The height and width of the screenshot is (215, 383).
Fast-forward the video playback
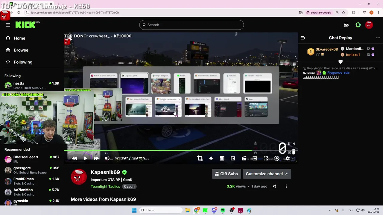coord(96,158)
